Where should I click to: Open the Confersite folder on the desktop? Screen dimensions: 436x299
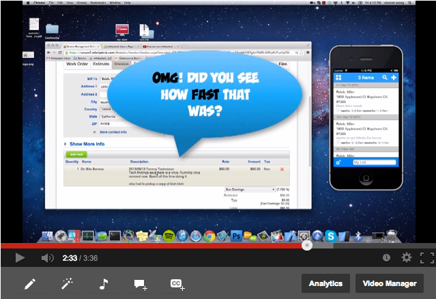pyautogui.click(x=52, y=31)
